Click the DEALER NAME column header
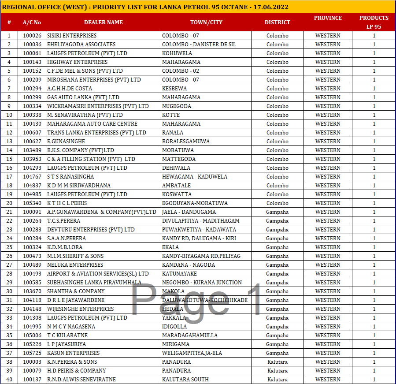Screen dimensions: 396x384 [103, 22]
